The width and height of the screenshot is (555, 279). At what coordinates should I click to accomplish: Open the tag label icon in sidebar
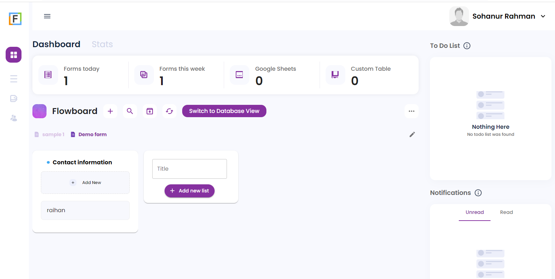pos(14,99)
